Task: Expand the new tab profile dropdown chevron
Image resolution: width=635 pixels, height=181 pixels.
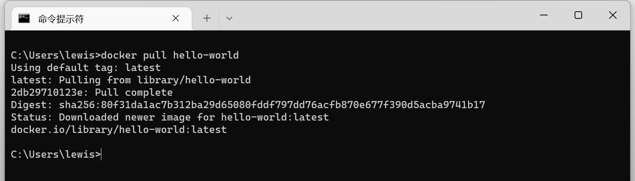Action: 229,18
